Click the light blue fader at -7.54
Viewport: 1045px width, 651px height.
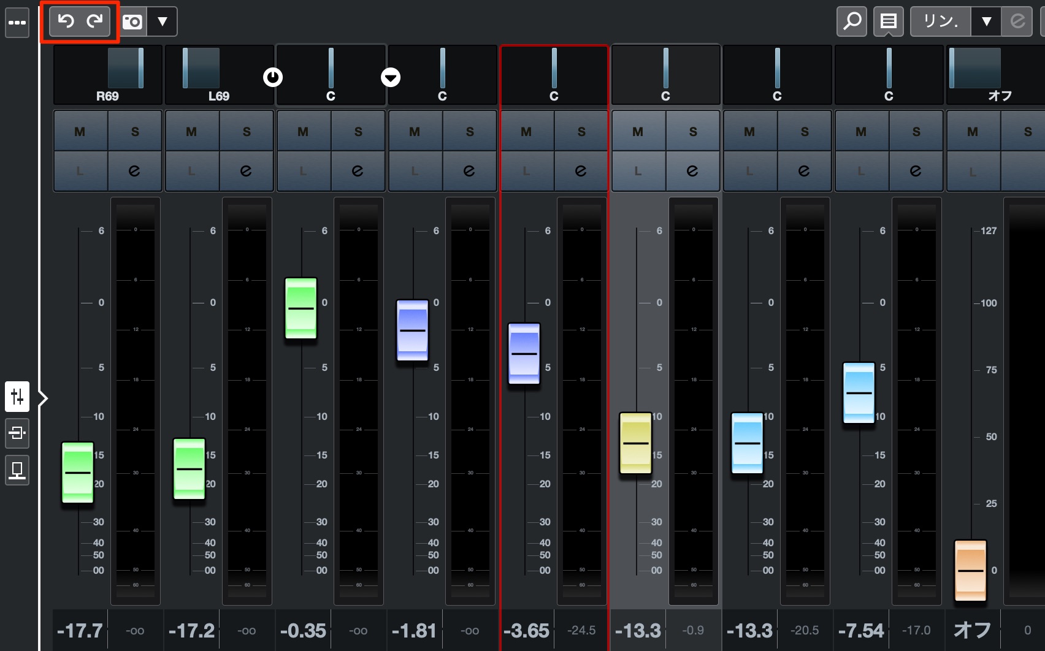[859, 393]
